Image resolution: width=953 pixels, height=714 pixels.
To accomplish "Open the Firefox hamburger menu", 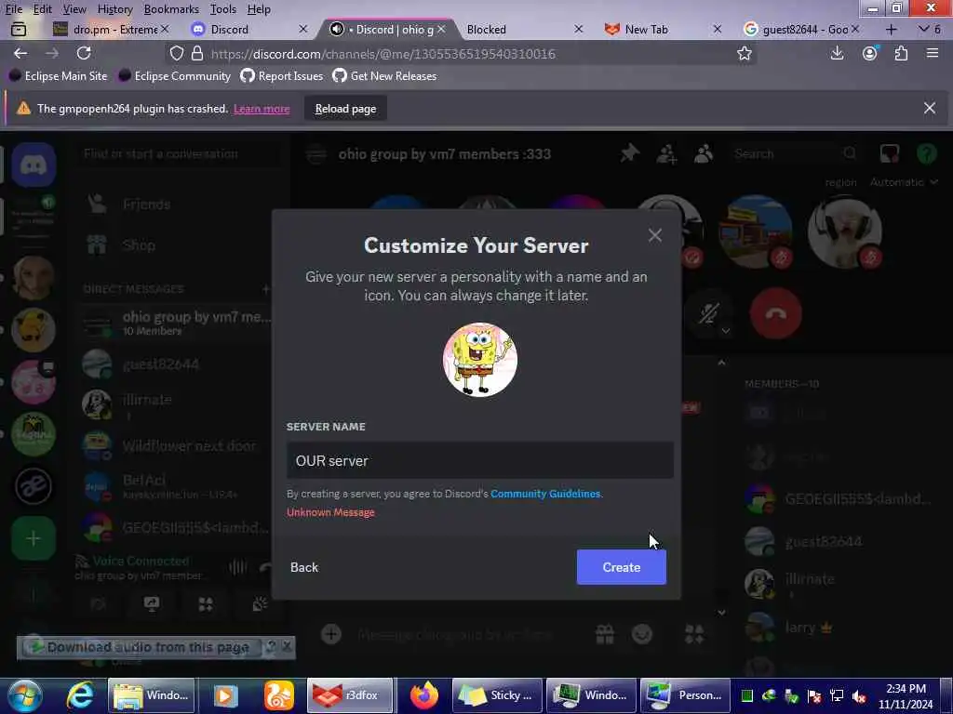I will (x=933, y=53).
